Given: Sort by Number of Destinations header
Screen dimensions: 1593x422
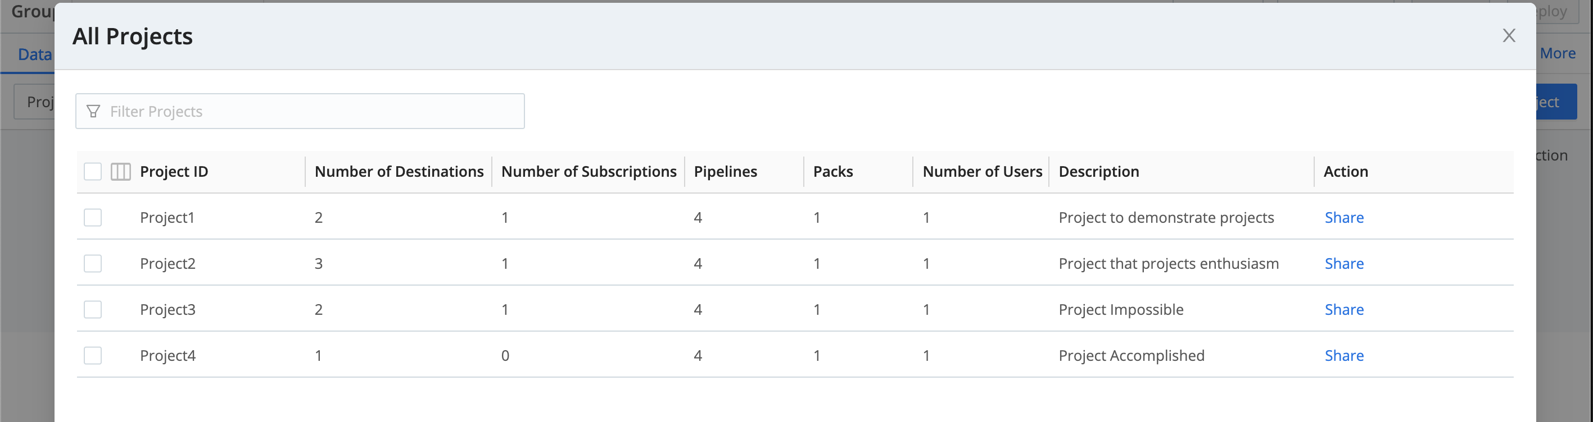Looking at the screenshot, I should click(399, 172).
